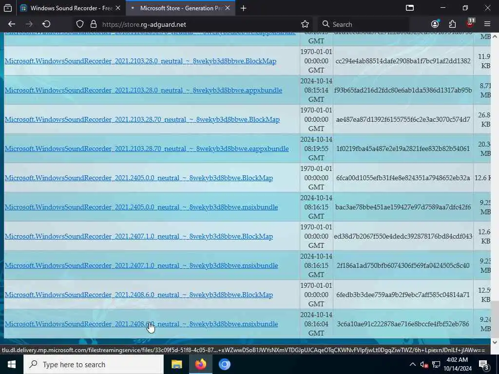Click hash 2f186a1ad750bfb6074306f569fa0424505c8c40
This screenshot has width=499, height=374.
click(x=403, y=266)
